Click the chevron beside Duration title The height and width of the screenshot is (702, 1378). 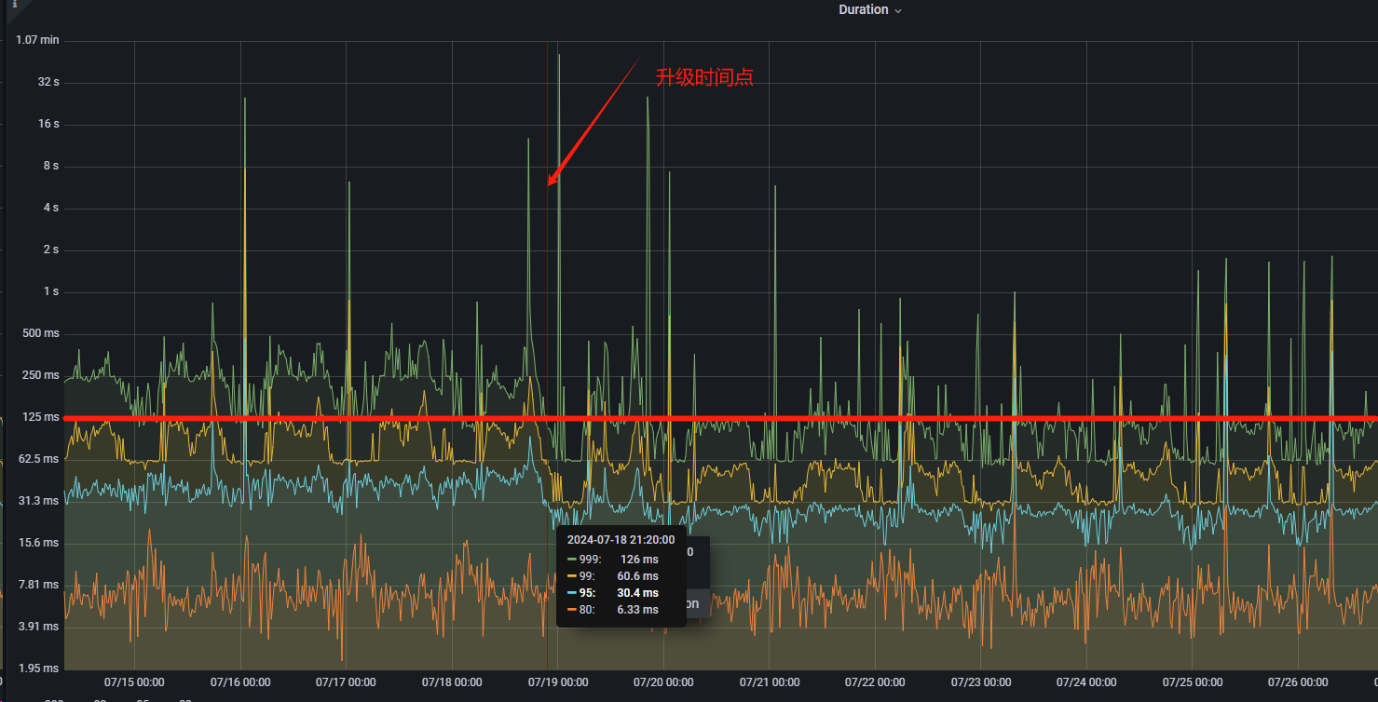(898, 11)
